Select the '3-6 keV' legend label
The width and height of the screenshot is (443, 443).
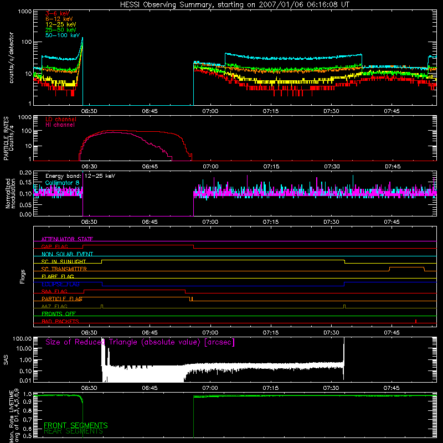(x=57, y=13)
